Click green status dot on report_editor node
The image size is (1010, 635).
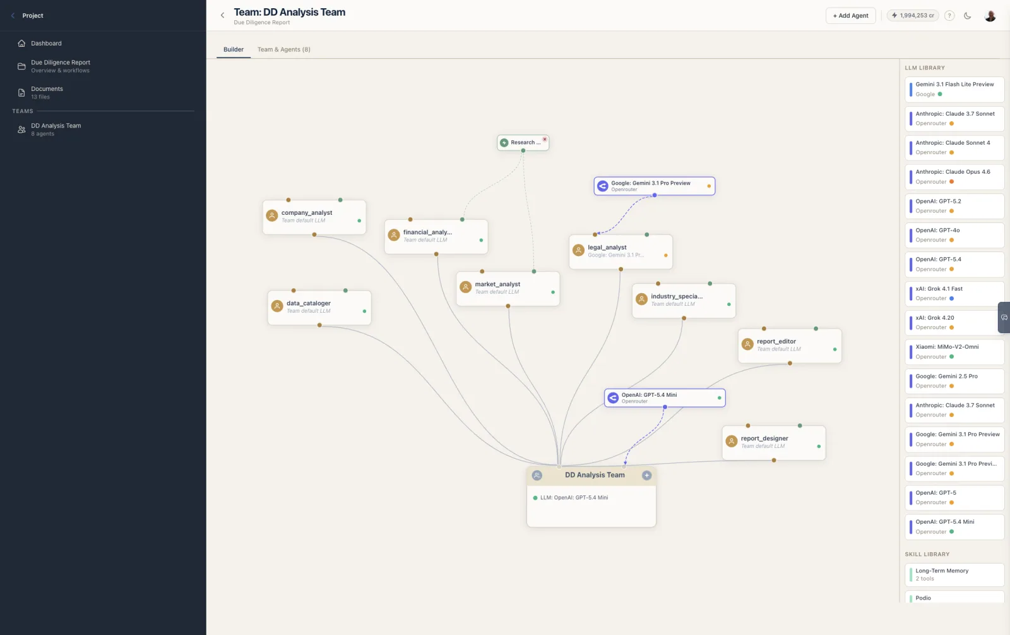coord(835,349)
